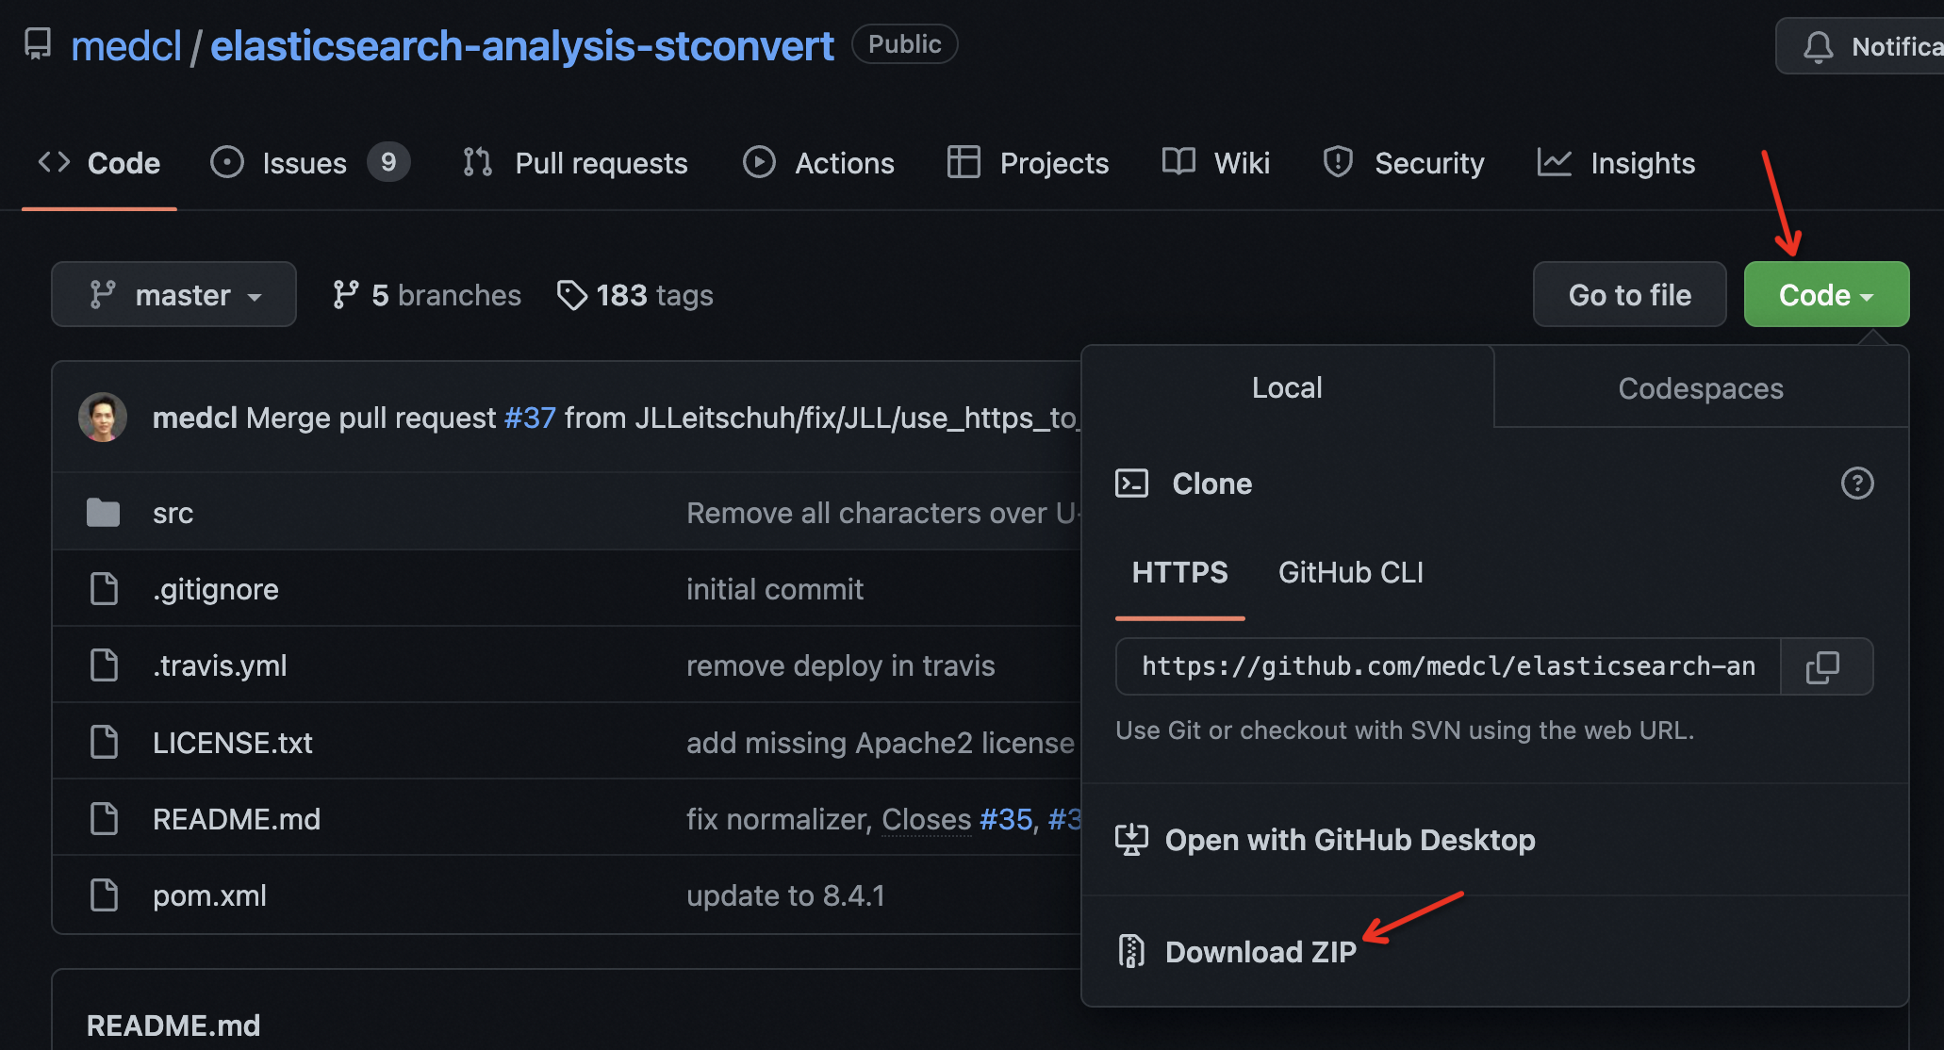
Task: Click the Clone help question-mark icon
Action: [x=1857, y=484]
